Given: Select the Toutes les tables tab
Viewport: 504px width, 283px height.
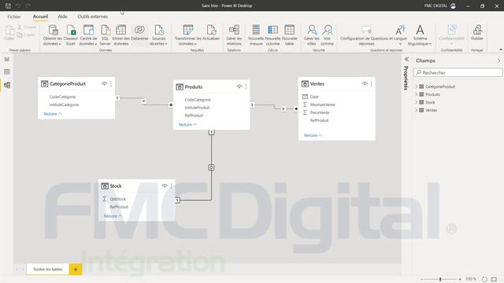Looking at the screenshot, I should click(47, 269).
